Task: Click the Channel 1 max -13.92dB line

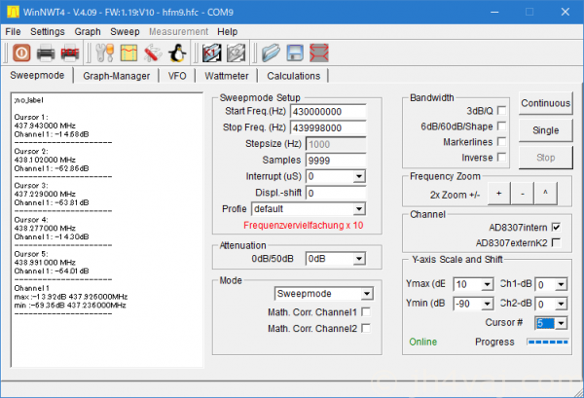Action: coord(71,297)
